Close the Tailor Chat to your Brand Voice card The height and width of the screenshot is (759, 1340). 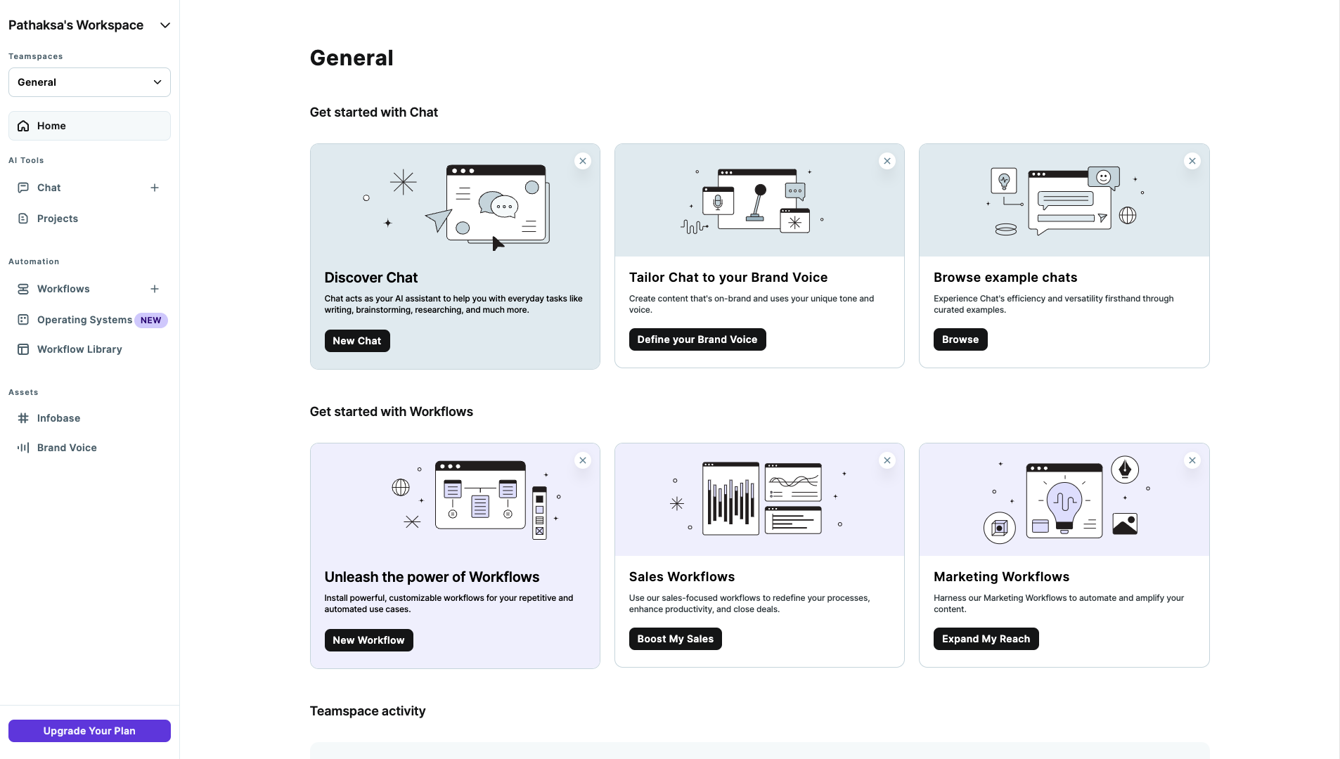[887, 161]
